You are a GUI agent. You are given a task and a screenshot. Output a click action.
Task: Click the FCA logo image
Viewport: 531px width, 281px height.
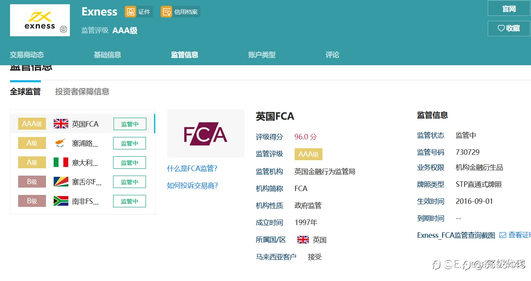click(x=206, y=134)
